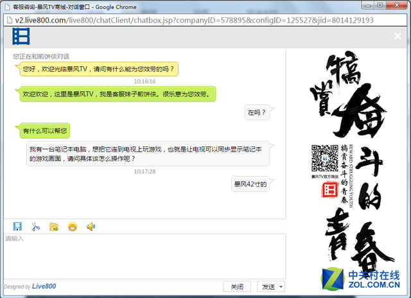
Task: Close the chat panel with white X
Action: coord(398,36)
